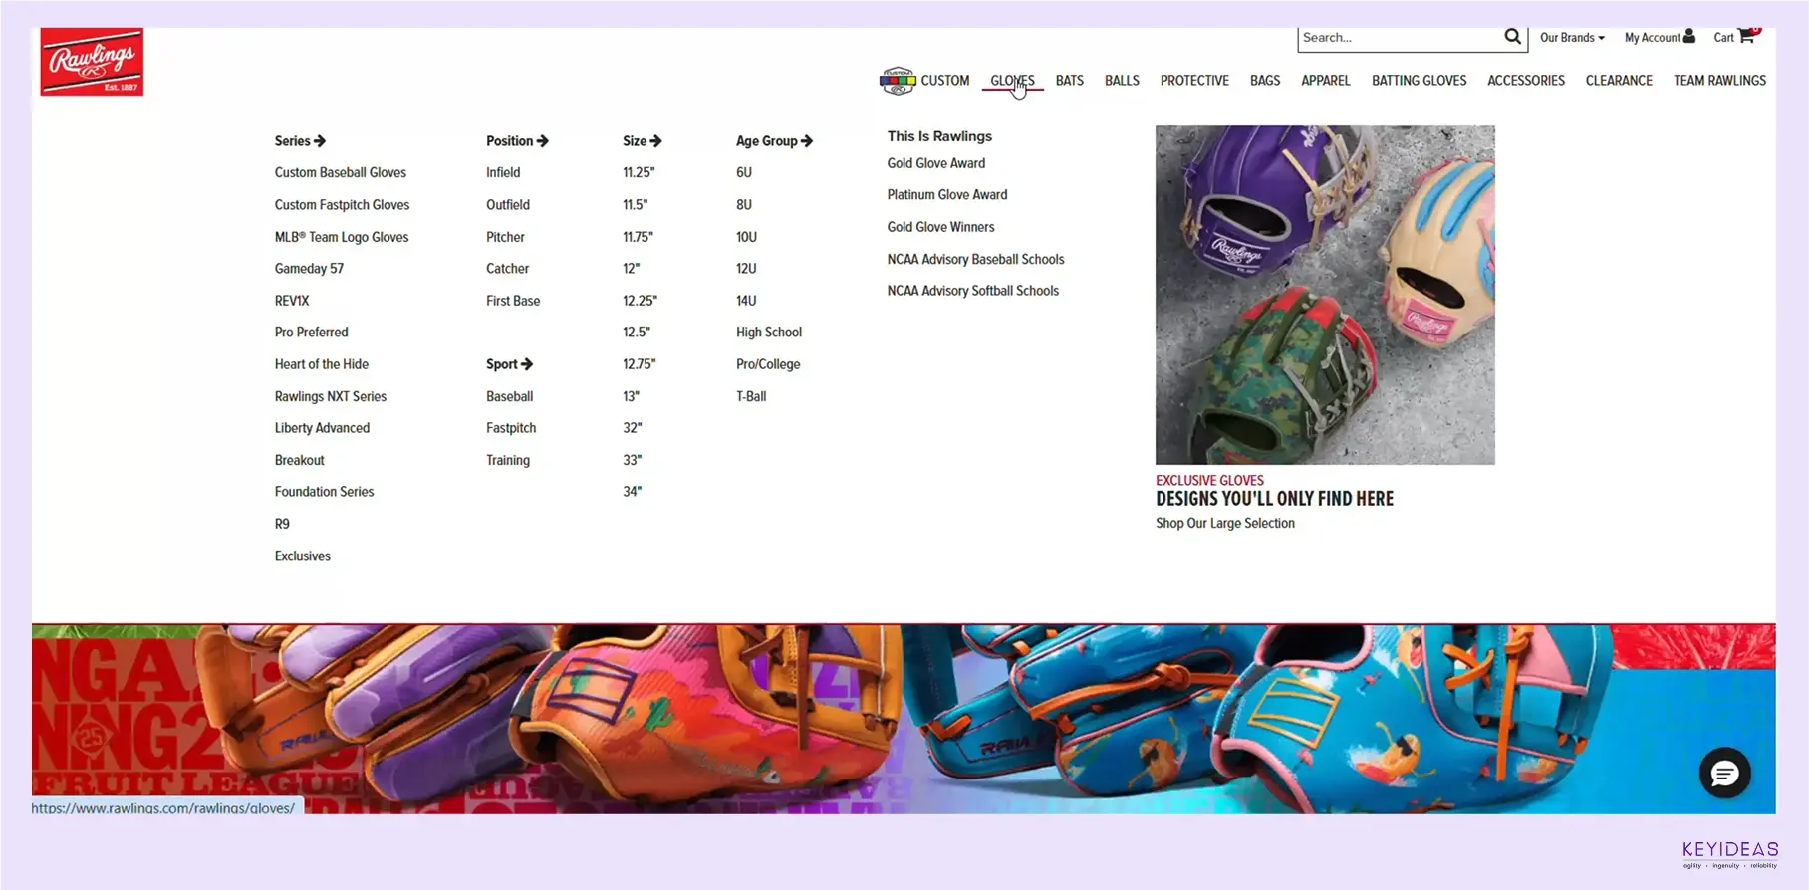This screenshot has height=890, width=1809.
Task: Open the Protective menu
Action: coord(1194,81)
